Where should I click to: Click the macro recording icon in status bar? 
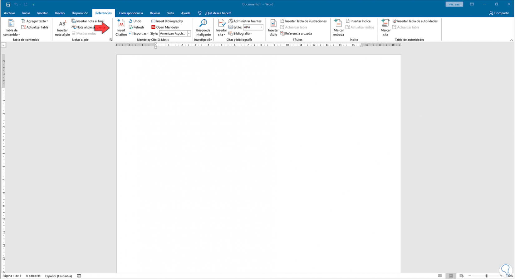click(x=79, y=276)
